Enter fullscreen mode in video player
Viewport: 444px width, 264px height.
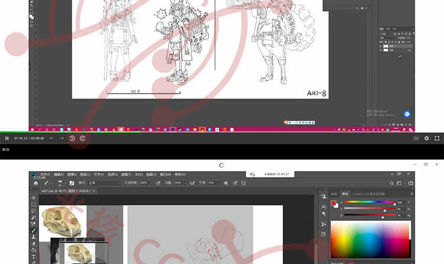pos(437,138)
